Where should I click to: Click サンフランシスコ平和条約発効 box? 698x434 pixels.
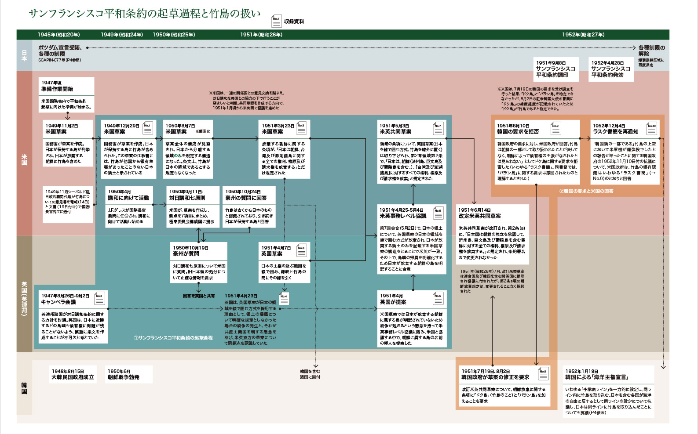click(611, 69)
